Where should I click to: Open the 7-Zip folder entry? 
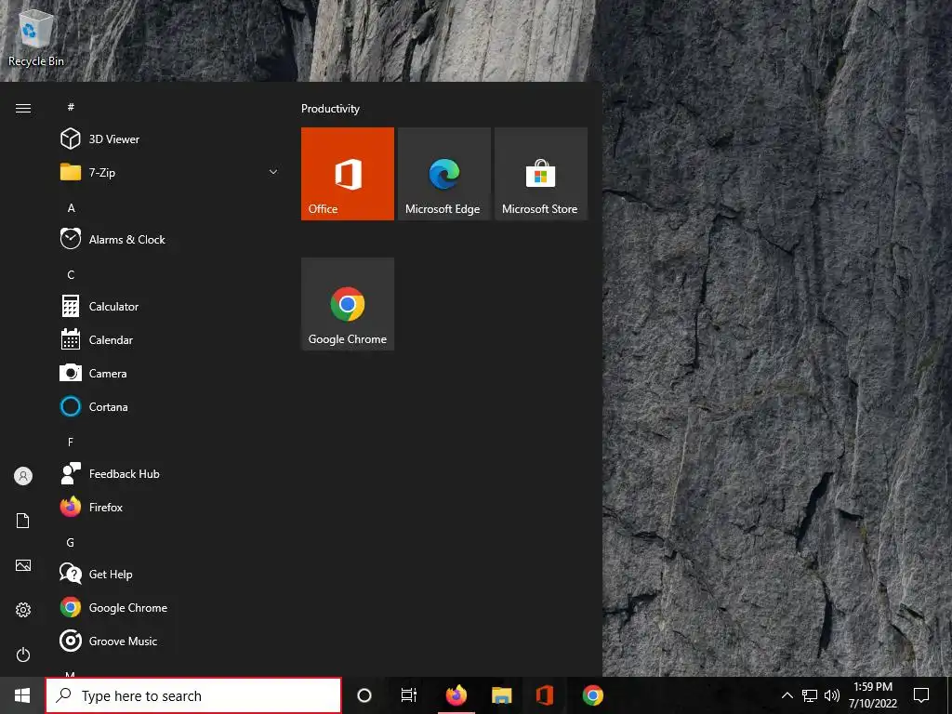(x=170, y=172)
